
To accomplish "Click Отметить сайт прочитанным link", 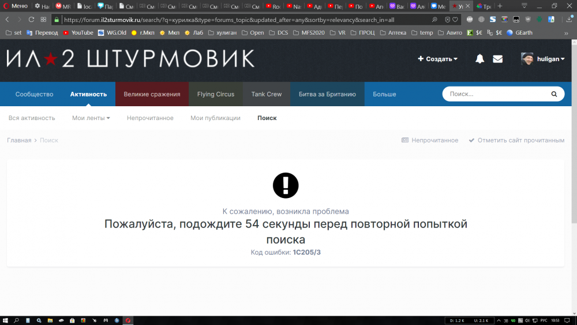I will coord(516,140).
